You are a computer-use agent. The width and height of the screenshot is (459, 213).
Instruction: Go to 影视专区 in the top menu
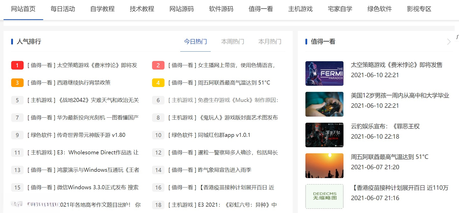tap(419, 9)
